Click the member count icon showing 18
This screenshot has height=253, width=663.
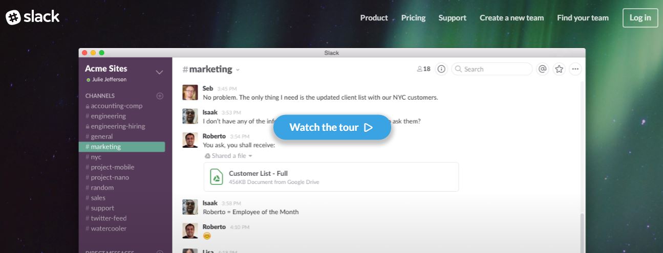click(423, 69)
